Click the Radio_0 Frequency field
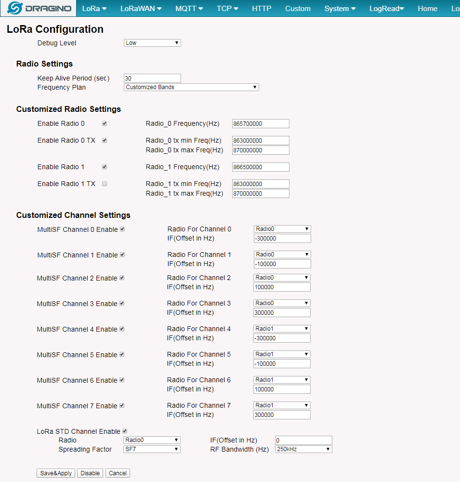Image resolution: width=460 pixels, height=482 pixels. pyautogui.click(x=261, y=123)
